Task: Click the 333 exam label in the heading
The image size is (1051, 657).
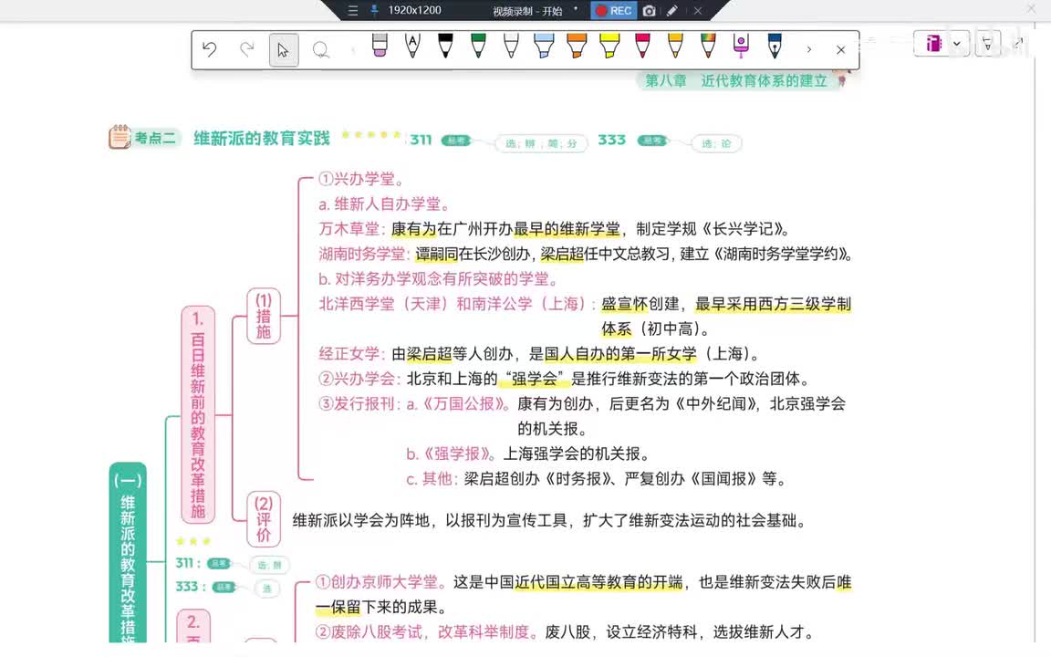Action: (x=611, y=140)
